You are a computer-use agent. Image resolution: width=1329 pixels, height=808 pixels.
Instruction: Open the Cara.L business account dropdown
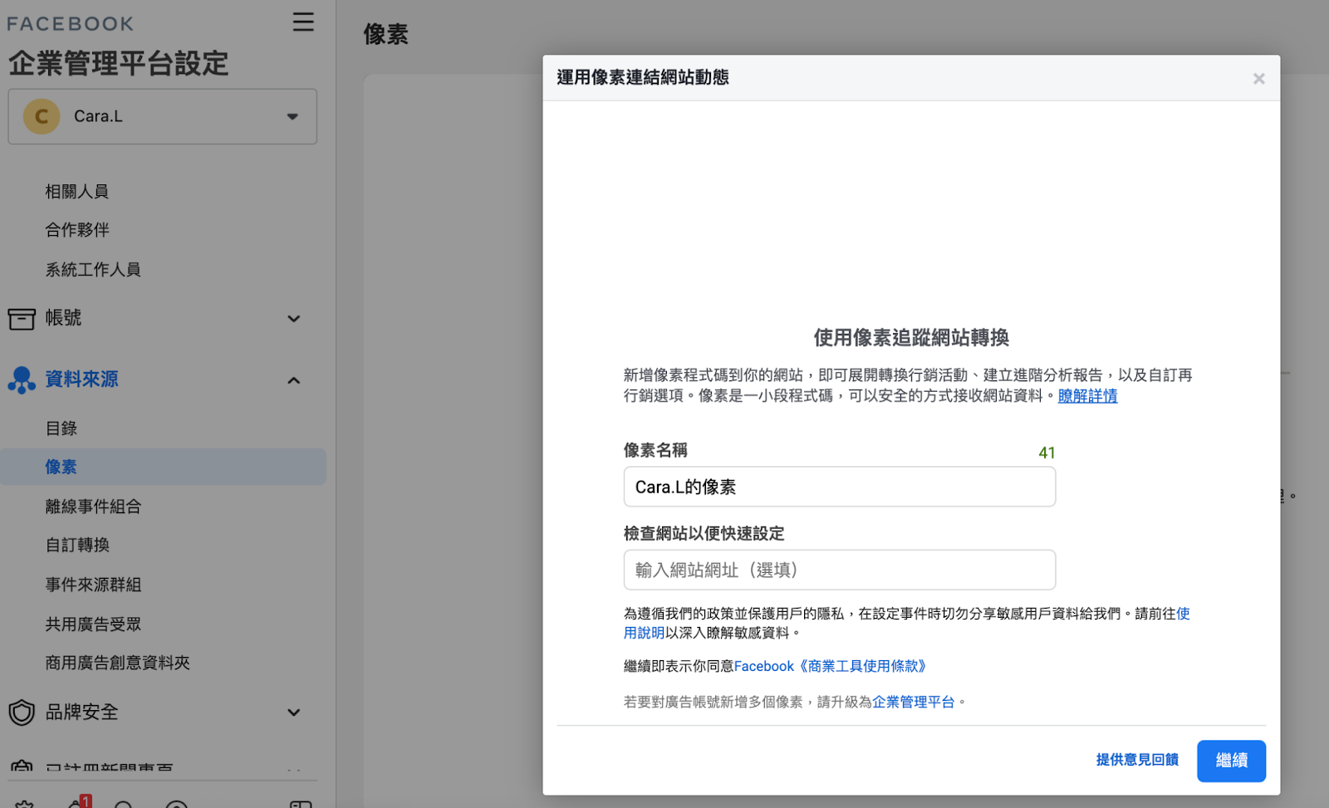click(163, 116)
